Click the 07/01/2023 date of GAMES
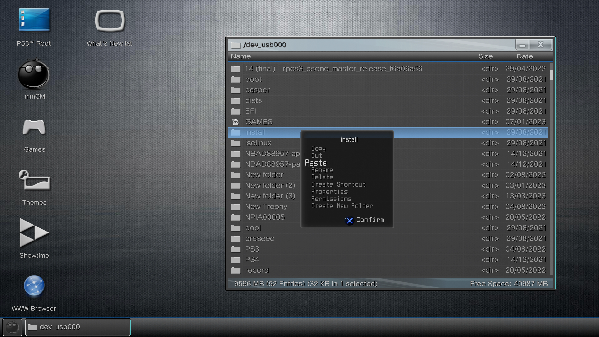The height and width of the screenshot is (337, 599). (x=526, y=122)
